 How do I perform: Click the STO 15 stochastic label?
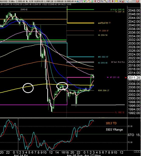(x=134, y=135)
